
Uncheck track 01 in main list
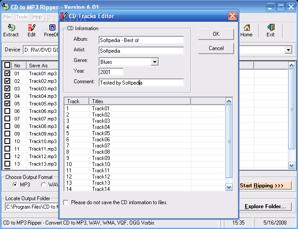coord(7,74)
